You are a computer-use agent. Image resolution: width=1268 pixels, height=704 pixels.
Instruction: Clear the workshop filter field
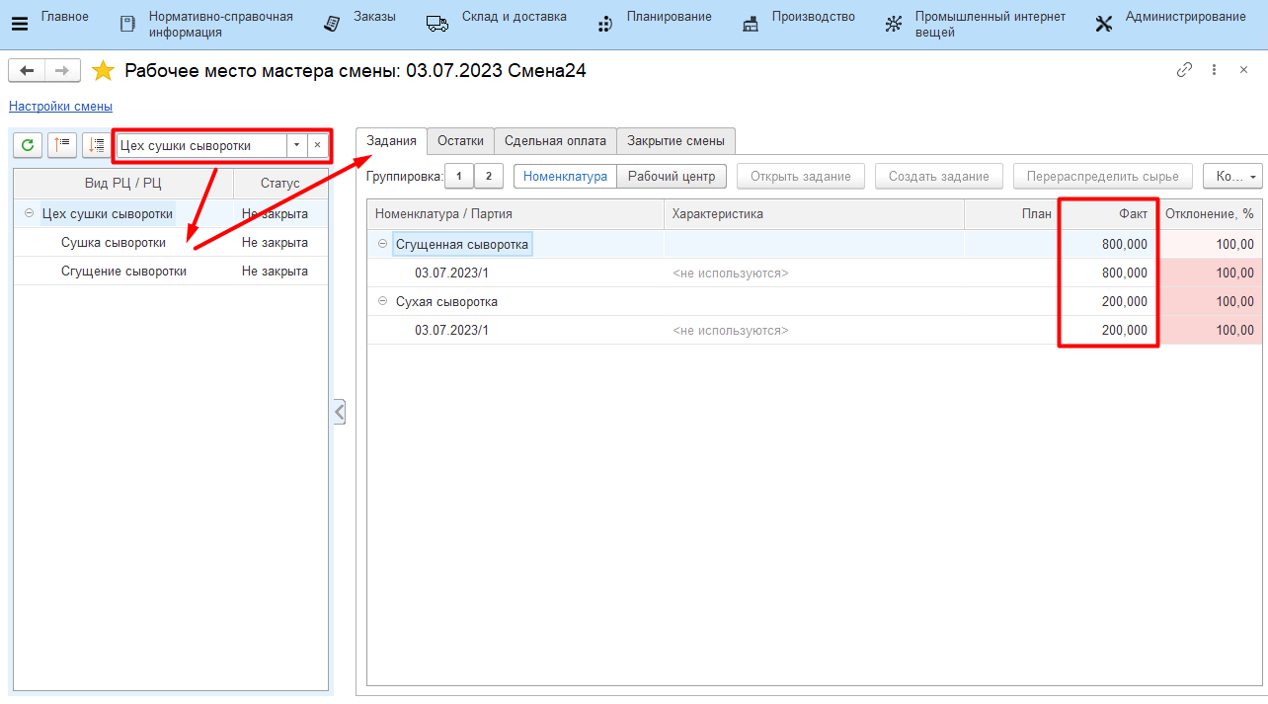click(317, 145)
